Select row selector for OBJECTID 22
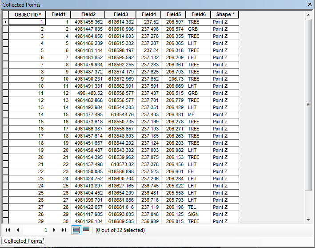The height and width of the screenshot is (248, 316). coord(5,171)
